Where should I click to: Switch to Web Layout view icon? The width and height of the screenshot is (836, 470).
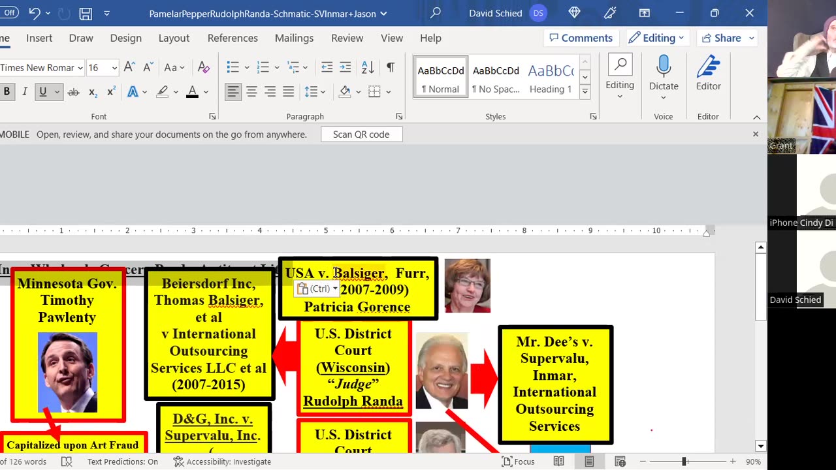click(620, 462)
